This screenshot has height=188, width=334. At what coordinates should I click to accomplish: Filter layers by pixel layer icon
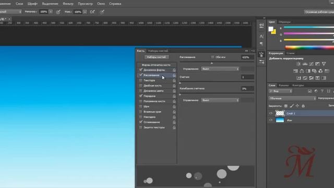(309, 91)
